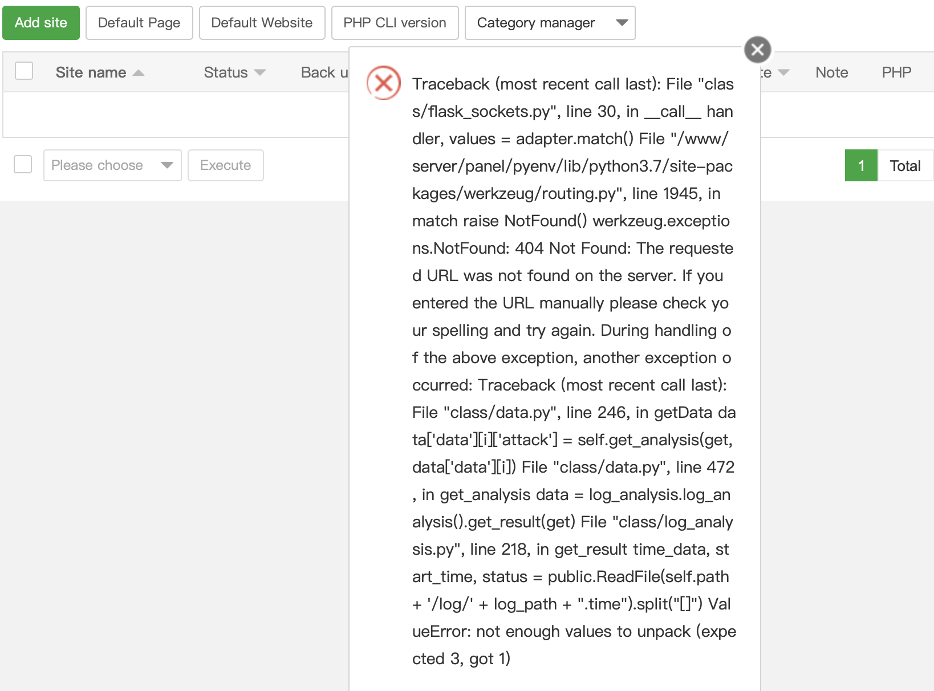Viewport: 934px width, 691px height.
Task: Click the PHP column header
Action: (x=896, y=72)
